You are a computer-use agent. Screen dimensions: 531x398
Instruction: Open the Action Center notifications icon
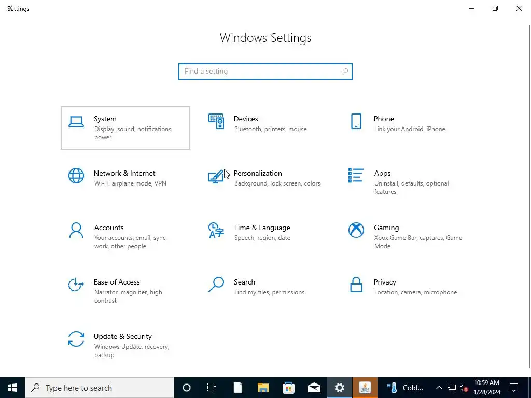[514, 388]
